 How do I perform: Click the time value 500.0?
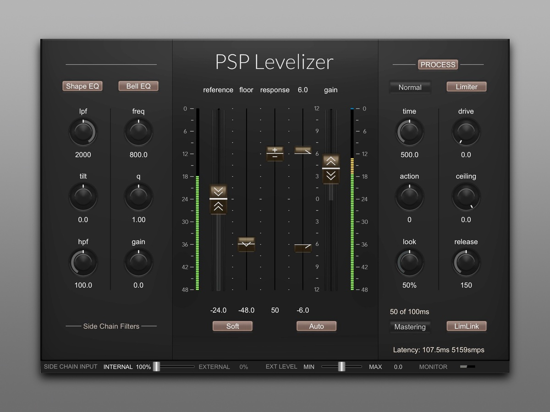410,155
